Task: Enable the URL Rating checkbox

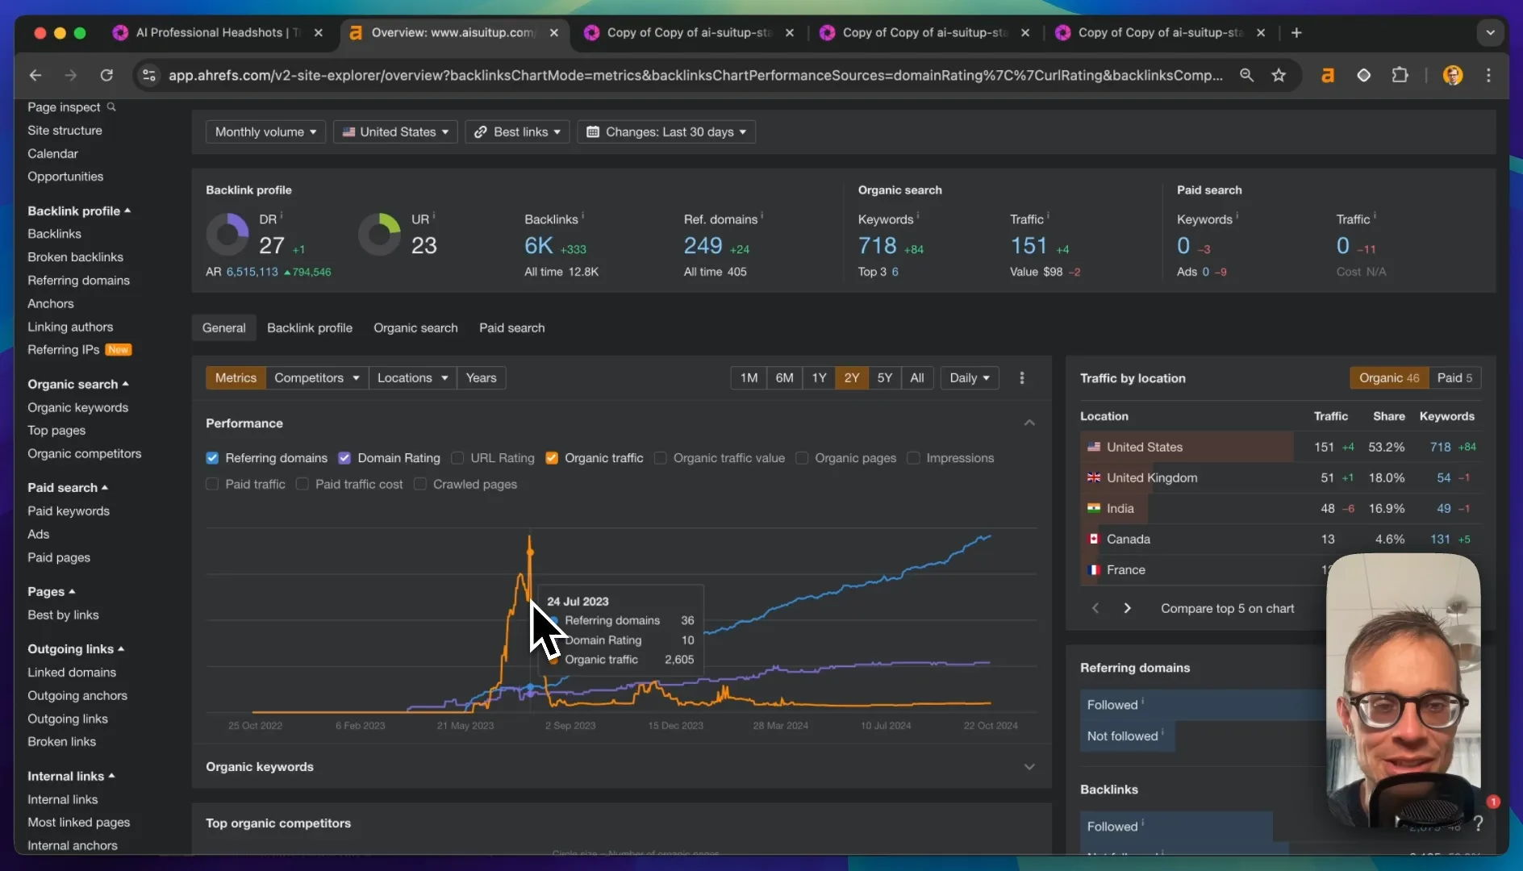Action: click(457, 458)
